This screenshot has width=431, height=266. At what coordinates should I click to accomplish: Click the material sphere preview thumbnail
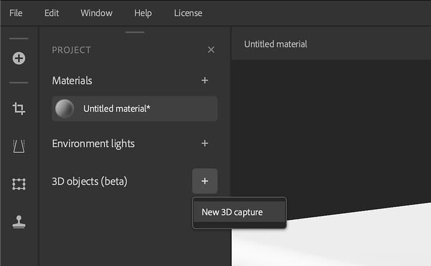click(64, 109)
